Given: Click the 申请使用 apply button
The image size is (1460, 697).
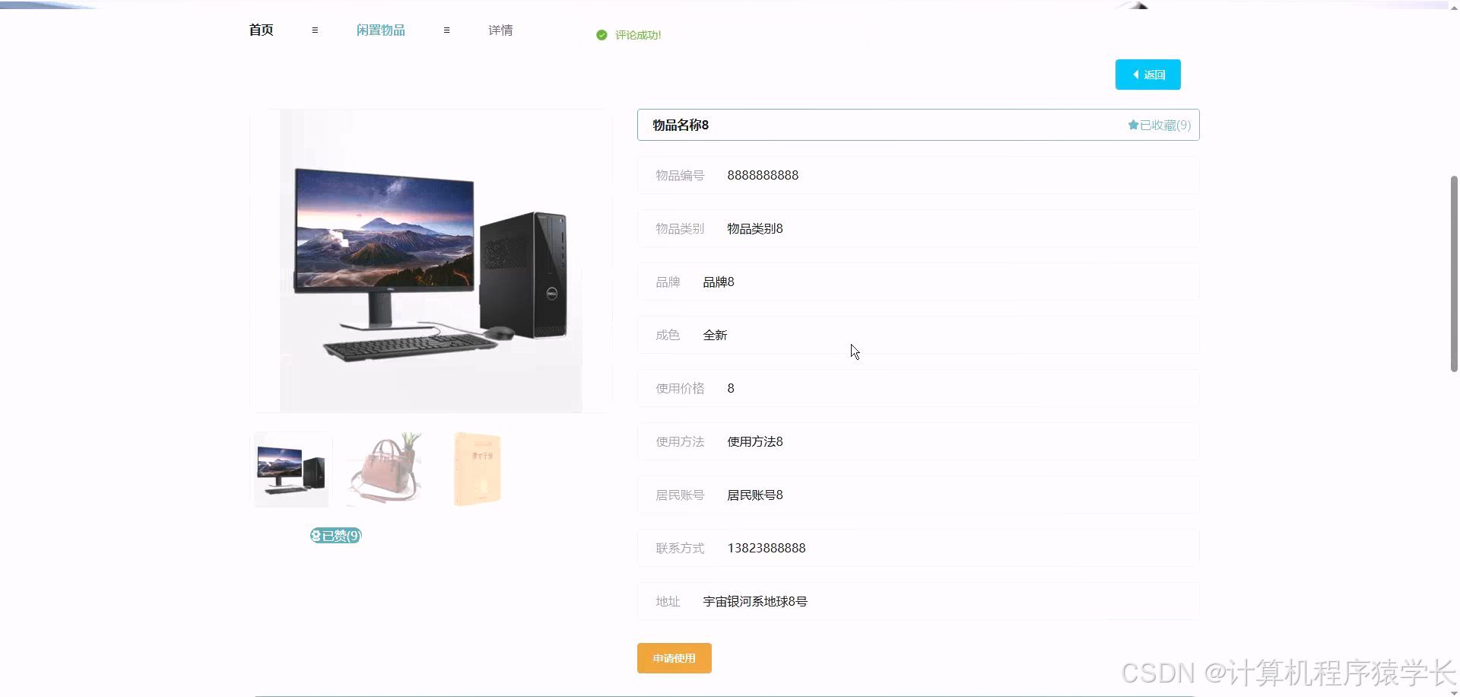Looking at the screenshot, I should [x=674, y=657].
